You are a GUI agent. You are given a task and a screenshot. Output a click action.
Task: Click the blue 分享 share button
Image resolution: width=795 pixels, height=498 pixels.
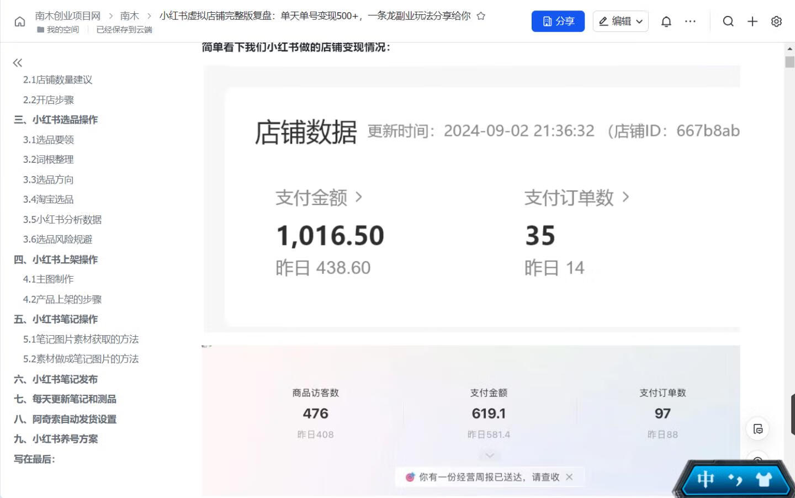pos(558,21)
